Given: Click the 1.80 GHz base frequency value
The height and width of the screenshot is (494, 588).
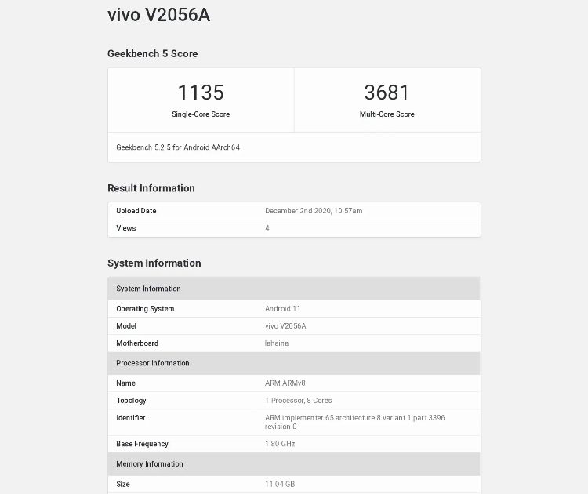Looking at the screenshot, I should click(281, 445).
